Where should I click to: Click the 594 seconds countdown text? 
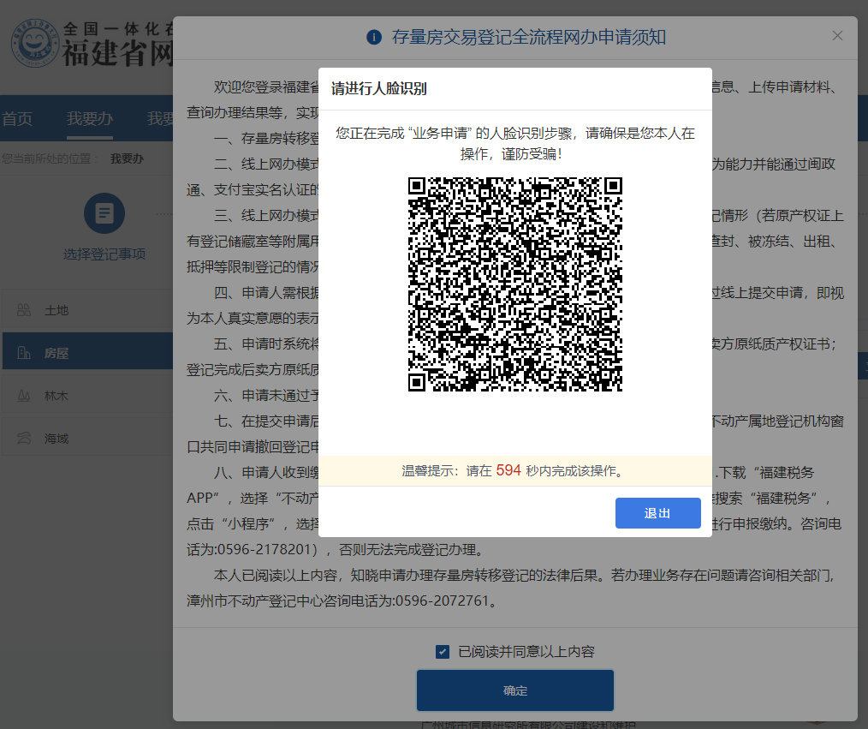(x=508, y=470)
